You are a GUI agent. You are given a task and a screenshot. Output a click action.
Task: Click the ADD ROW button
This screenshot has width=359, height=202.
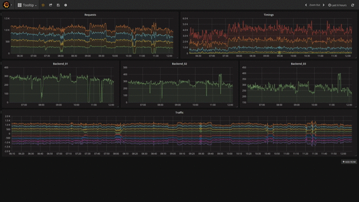point(349,162)
